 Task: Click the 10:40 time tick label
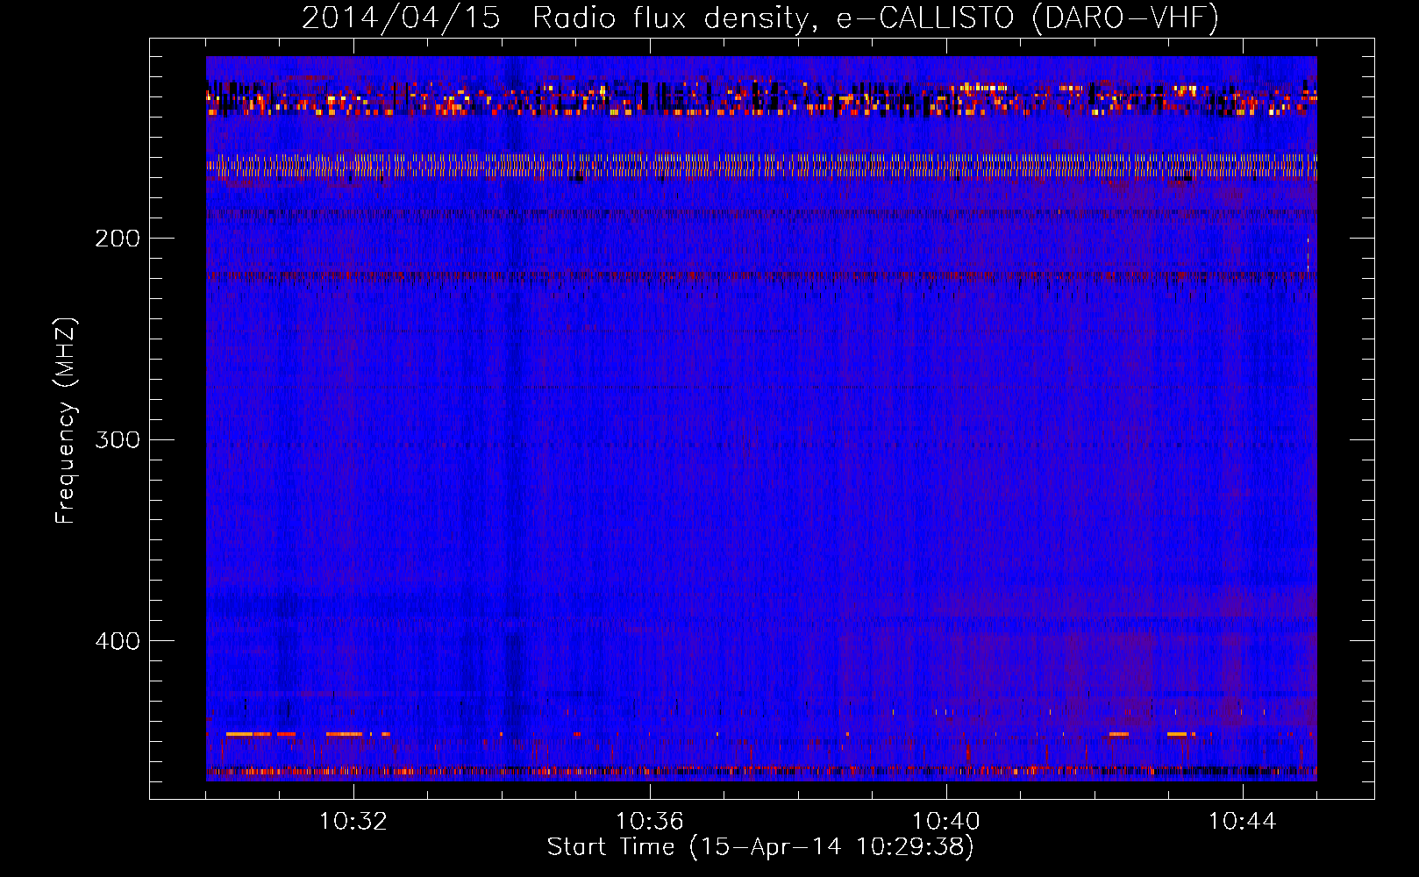pos(946,822)
